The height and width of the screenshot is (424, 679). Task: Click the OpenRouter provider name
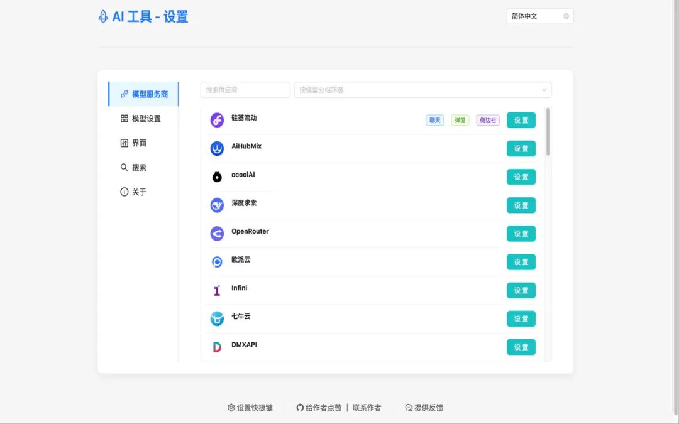pyautogui.click(x=250, y=231)
